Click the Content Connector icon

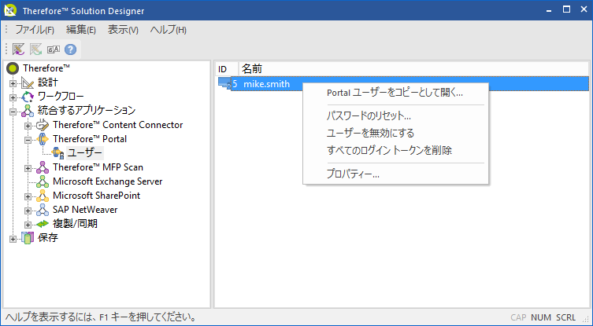point(43,125)
